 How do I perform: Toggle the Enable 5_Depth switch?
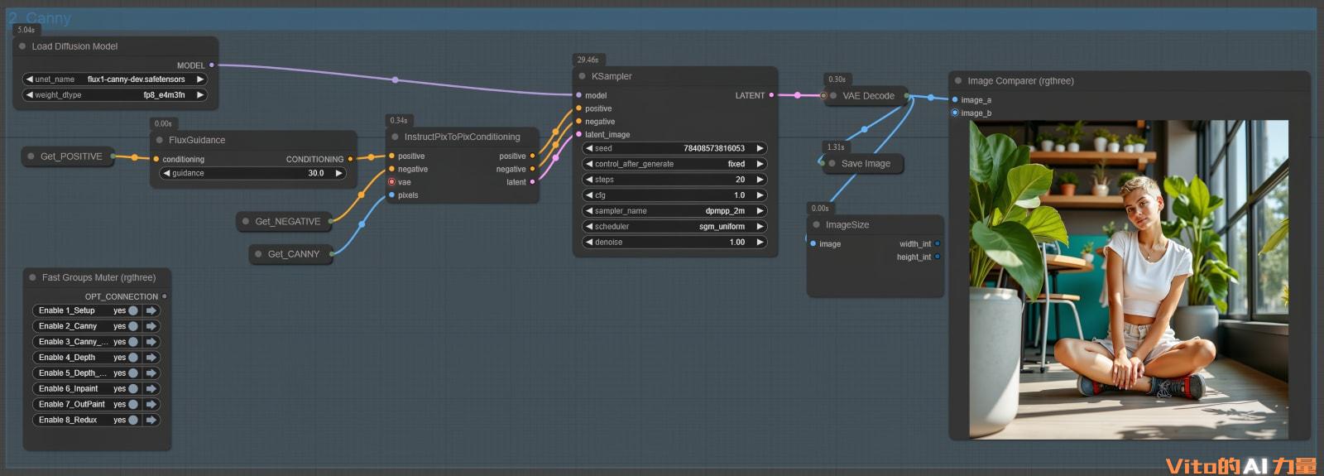tap(133, 373)
